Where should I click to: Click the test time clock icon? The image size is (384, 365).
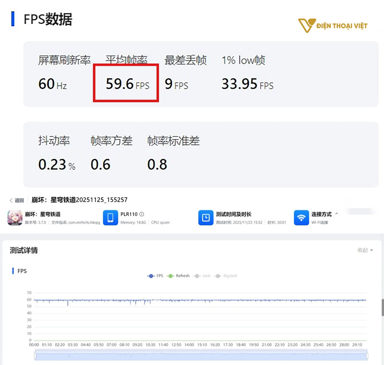click(x=206, y=218)
